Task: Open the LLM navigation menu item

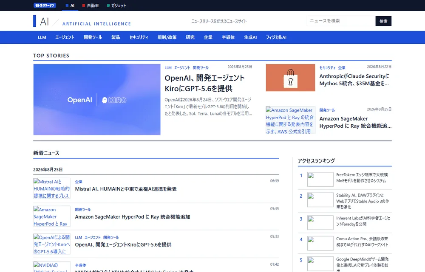Action: coord(42,37)
